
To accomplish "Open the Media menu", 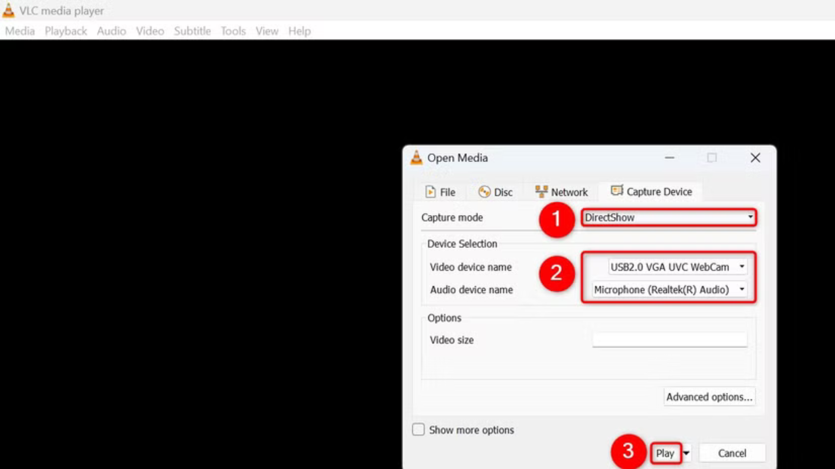I will pos(20,31).
